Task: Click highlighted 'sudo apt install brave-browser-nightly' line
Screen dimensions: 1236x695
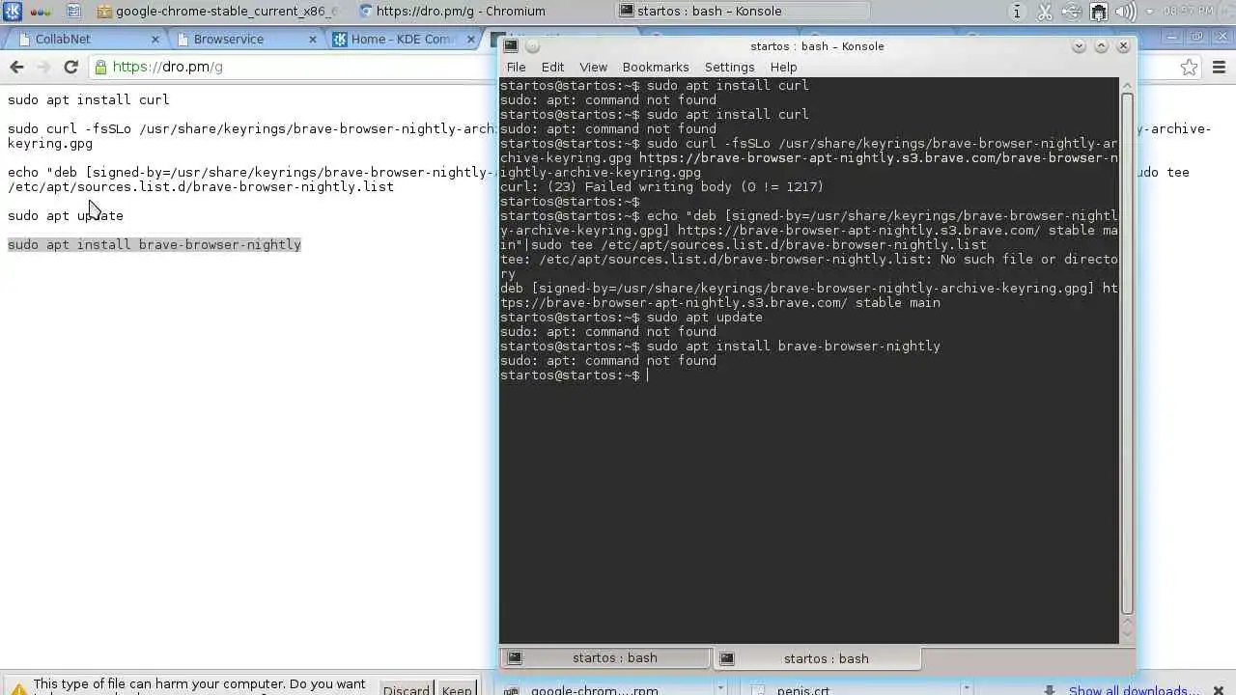Action: pyautogui.click(x=154, y=244)
